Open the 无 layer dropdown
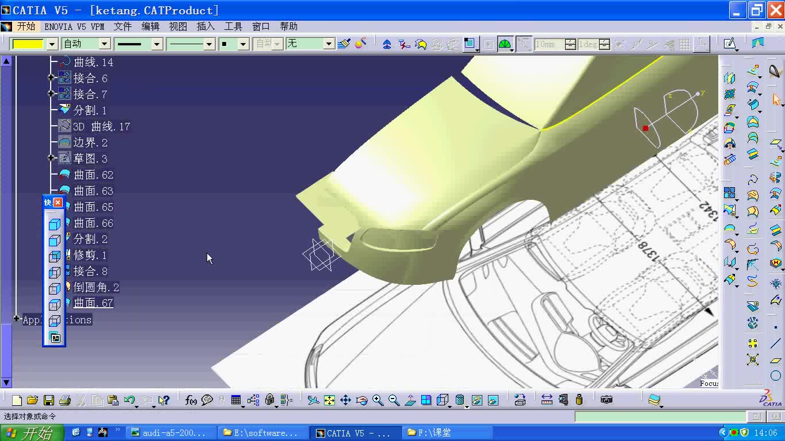The height and width of the screenshot is (441, 785). coord(329,44)
